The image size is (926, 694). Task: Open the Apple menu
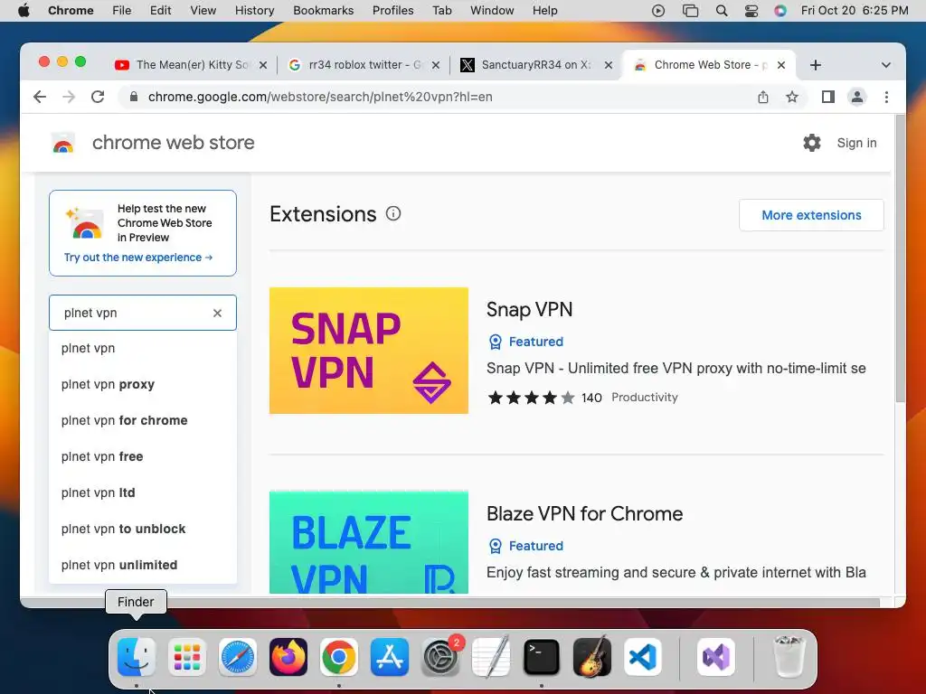pos(24,11)
